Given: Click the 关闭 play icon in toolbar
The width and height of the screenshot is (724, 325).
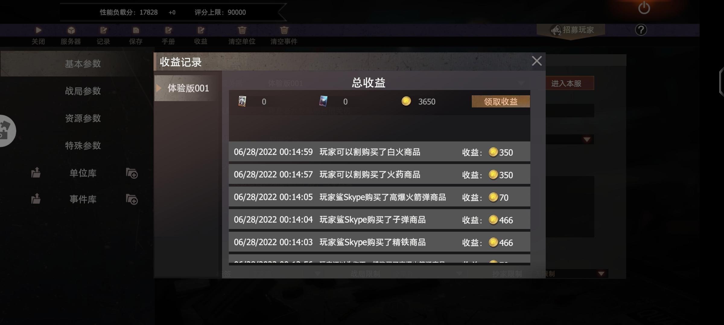Looking at the screenshot, I should [x=38, y=30].
